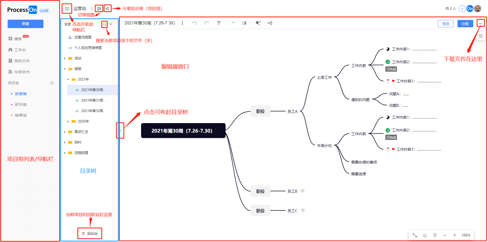Screen dimensions: 488x242
Task: Click the mind map structure icon
Action: pyautogui.click(x=270, y=23)
